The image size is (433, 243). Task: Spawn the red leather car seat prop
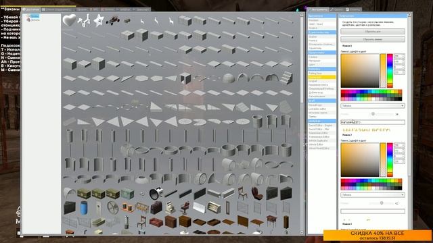(x=257, y=193)
